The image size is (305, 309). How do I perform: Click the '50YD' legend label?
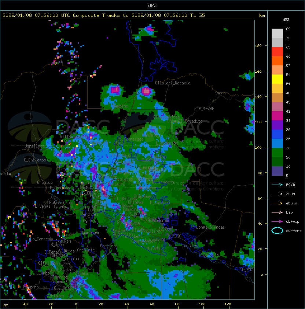tap(290, 185)
